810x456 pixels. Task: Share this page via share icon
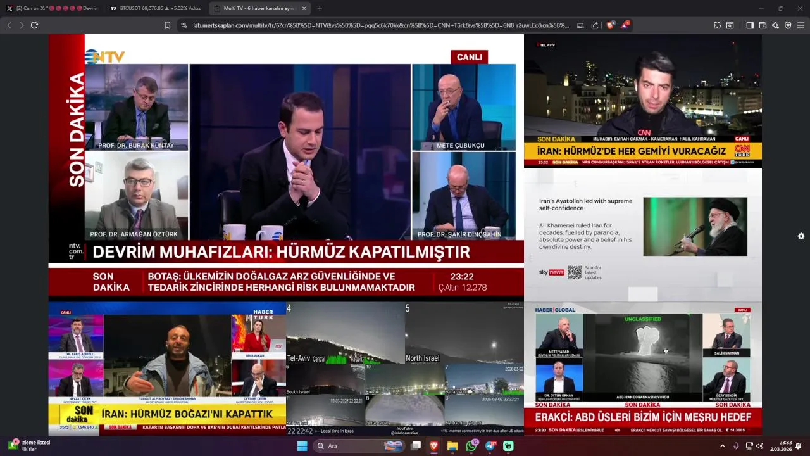tap(595, 25)
